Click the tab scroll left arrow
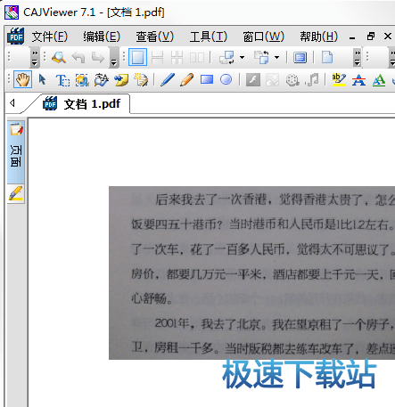The height and width of the screenshot is (407, 395). pos(12,103)
